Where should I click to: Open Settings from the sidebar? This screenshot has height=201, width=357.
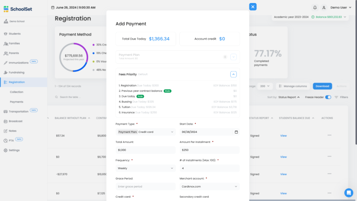[14, 150]
